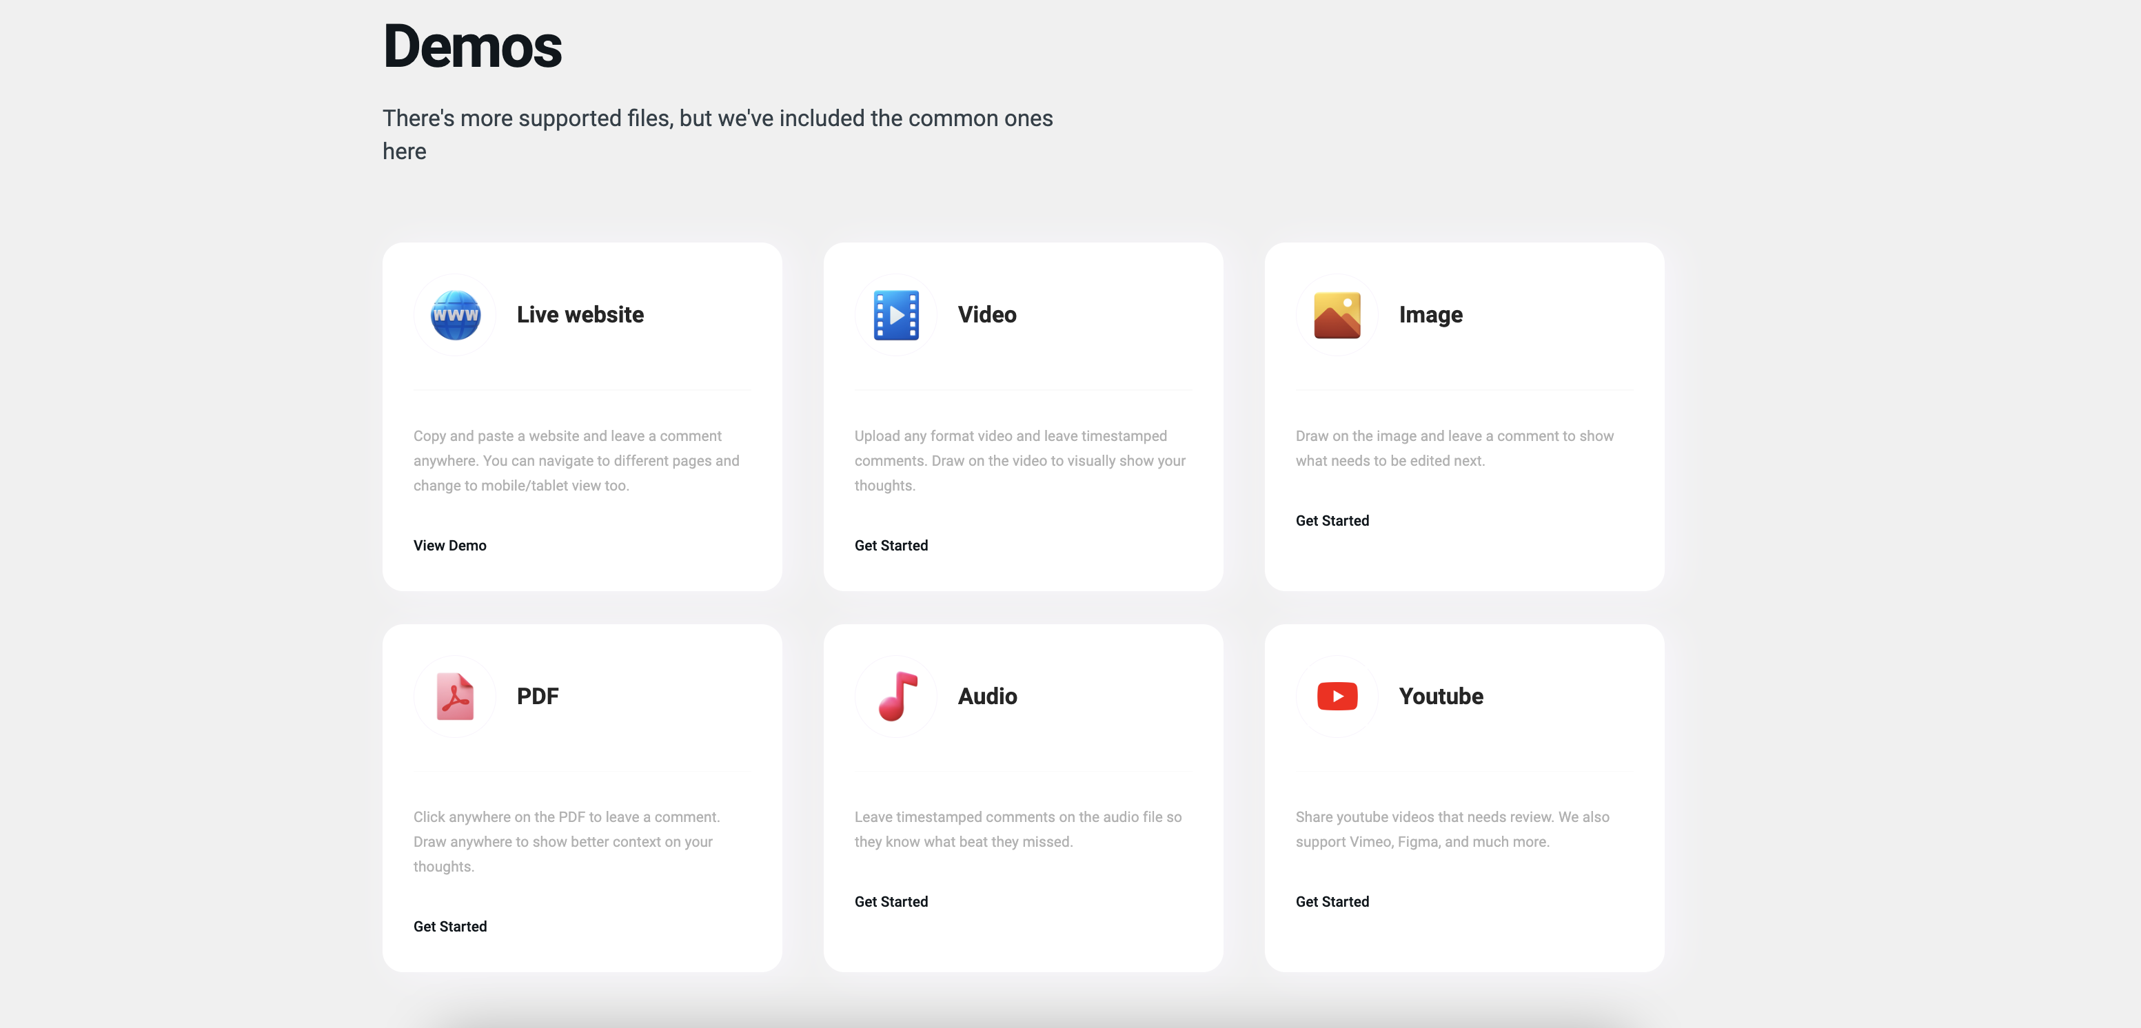Click the blue video film icon

coord(896,315)
